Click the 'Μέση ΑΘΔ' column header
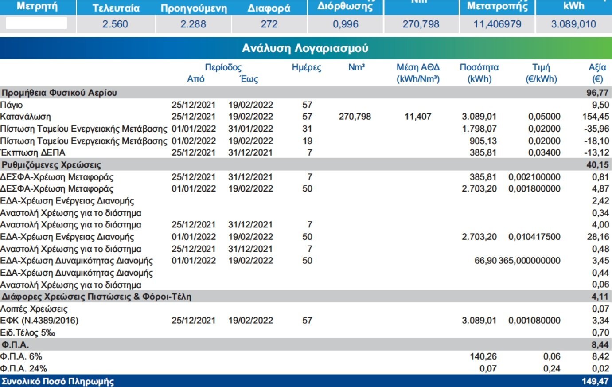Image resolution: width=612 pixels, height=387 pixels. pyautogui.click(x=418, y=67)
